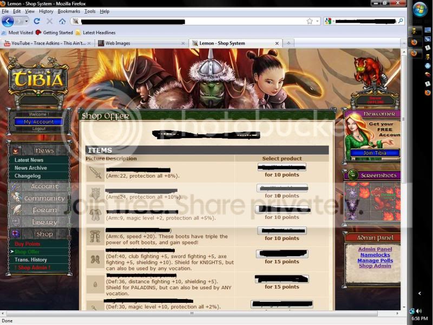The width and height of the screenshot is (433, 325).
Task: Click the back navigation arrow
Action: 8,21
